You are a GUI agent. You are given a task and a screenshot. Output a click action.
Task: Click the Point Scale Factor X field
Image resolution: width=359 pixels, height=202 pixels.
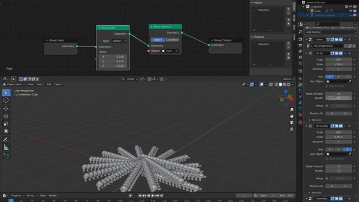click(x=113, y=57)
